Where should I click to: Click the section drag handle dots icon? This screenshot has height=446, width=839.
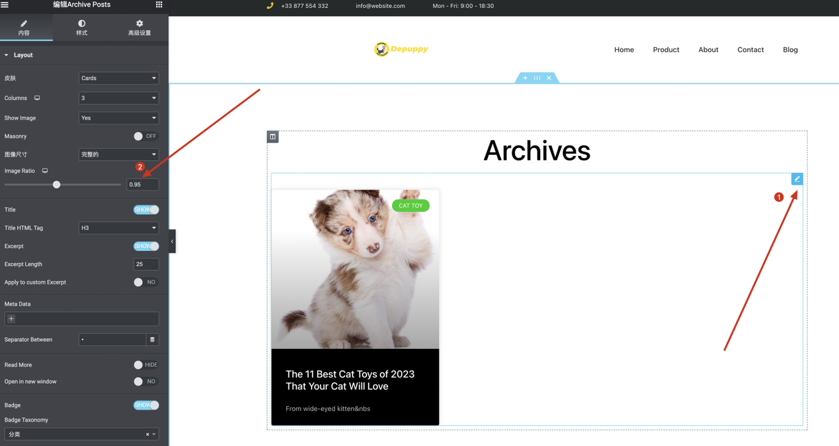[537, 78]
